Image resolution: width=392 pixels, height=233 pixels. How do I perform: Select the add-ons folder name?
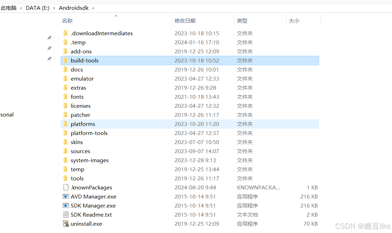tap(81, 52)
